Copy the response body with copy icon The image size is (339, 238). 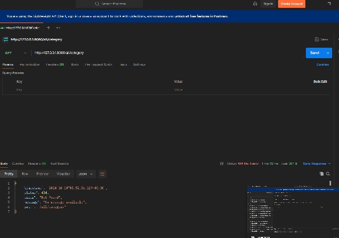(322, 174)
